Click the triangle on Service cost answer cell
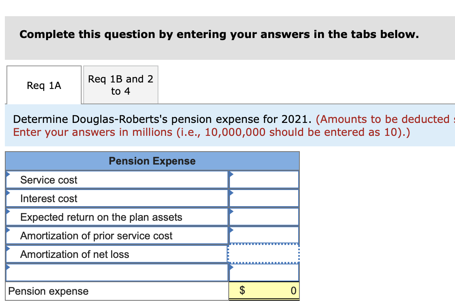455x304 pixels. click(x=230, y=175)
